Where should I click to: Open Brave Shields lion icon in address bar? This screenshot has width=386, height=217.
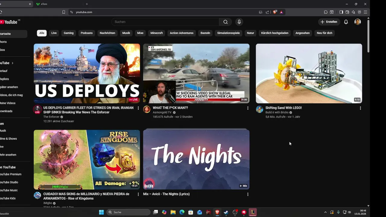coord(275,12)
